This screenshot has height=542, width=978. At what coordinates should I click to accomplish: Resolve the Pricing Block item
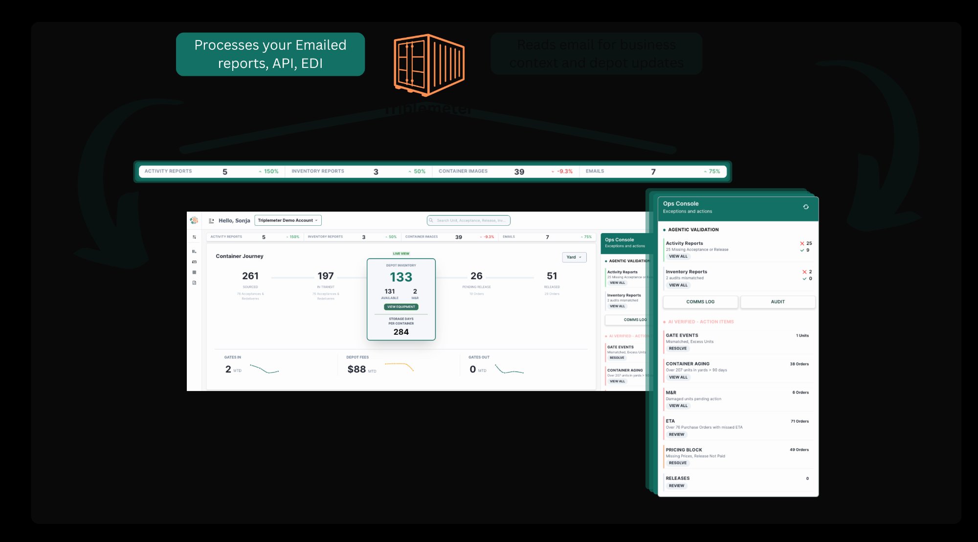[x=677, y=463]
